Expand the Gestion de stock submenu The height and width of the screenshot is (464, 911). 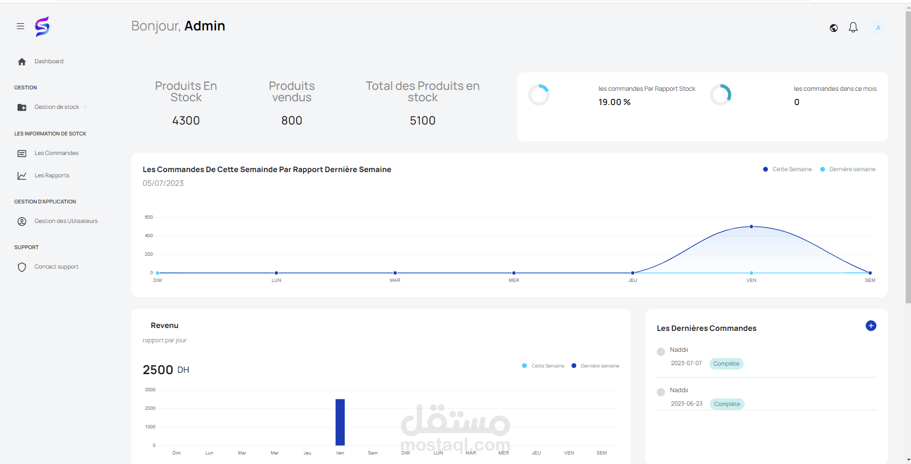(57, 107)
